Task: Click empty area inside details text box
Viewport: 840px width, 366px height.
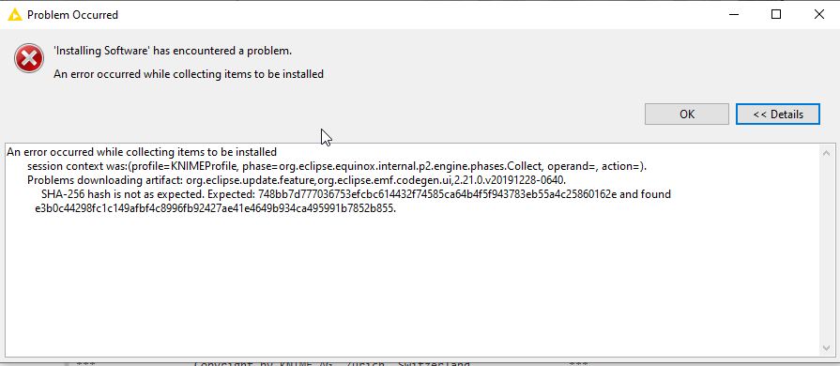Action: coord(413,284)
